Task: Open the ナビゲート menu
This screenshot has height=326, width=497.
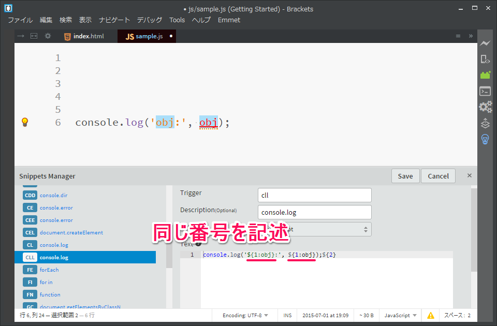Action: tap(114, 20)
